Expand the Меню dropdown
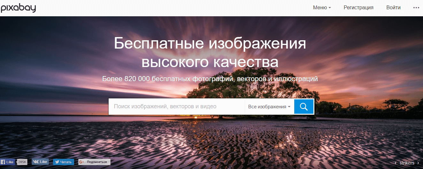423x169 pixels. pos(322,8)
